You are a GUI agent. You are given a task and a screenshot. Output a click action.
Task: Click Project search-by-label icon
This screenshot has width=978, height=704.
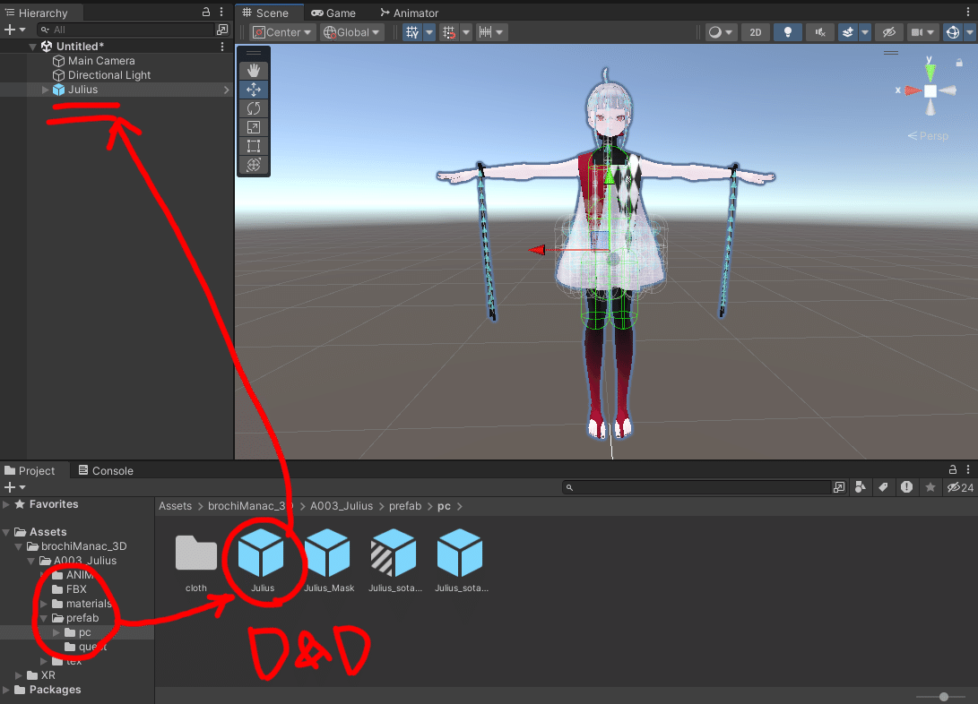point(883,487)
